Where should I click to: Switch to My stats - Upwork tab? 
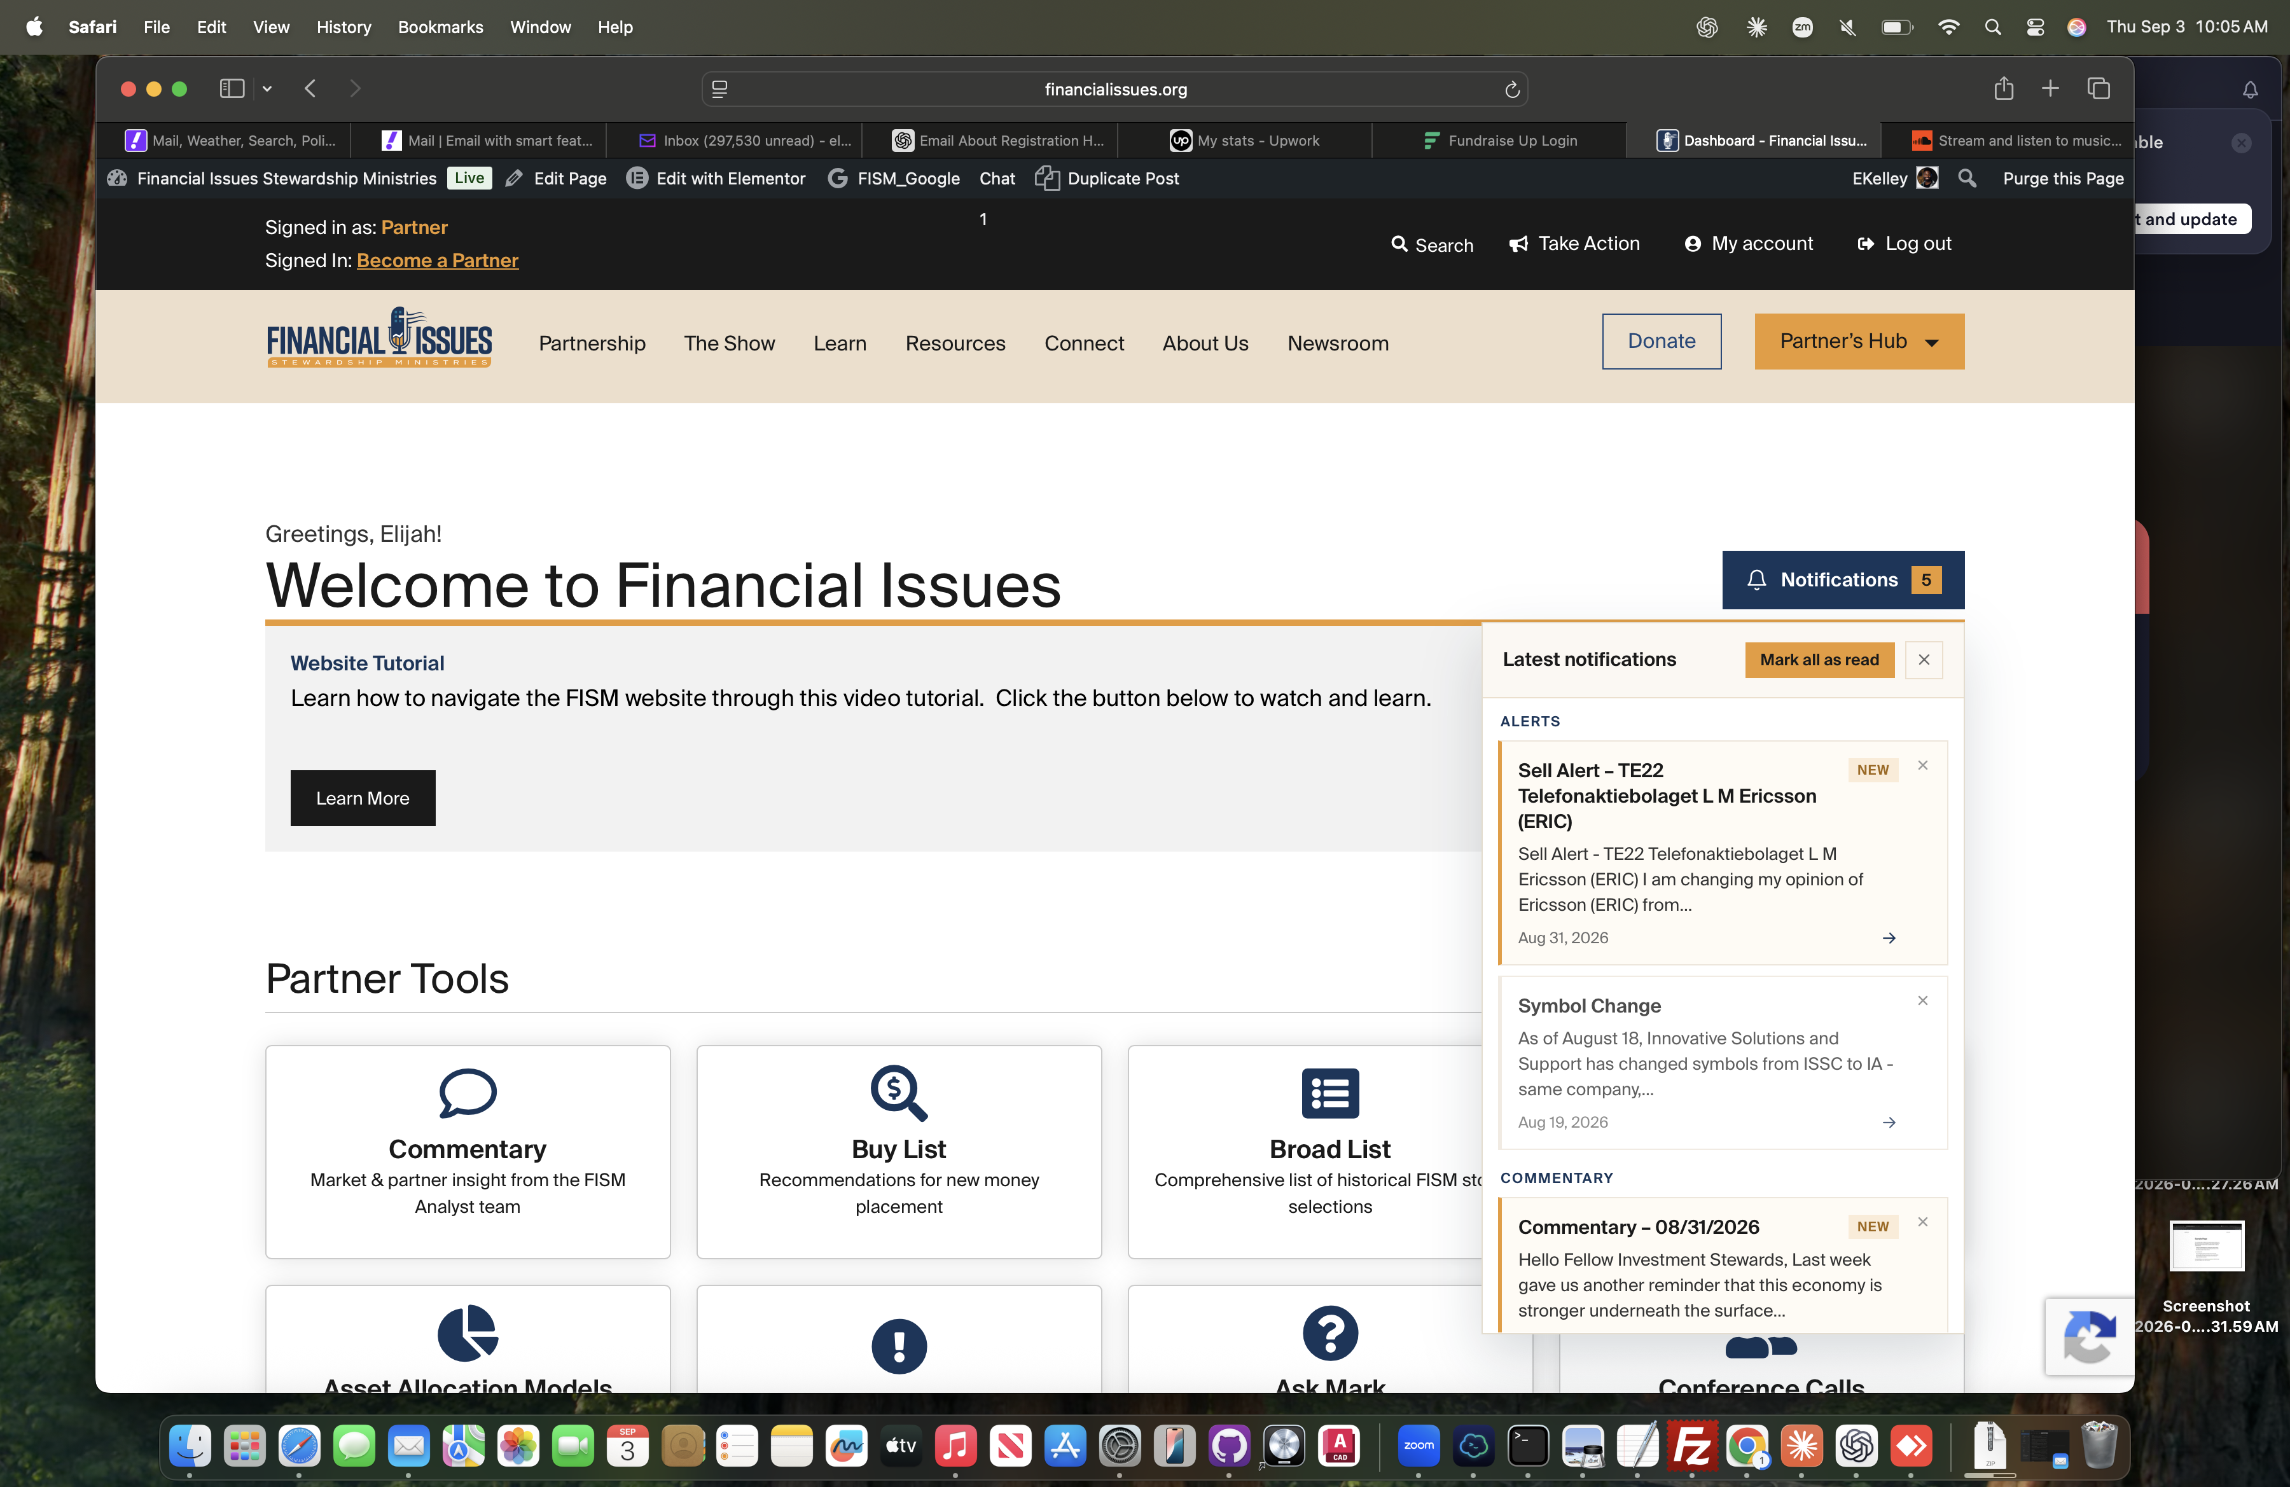click(x=1244, y=141)
